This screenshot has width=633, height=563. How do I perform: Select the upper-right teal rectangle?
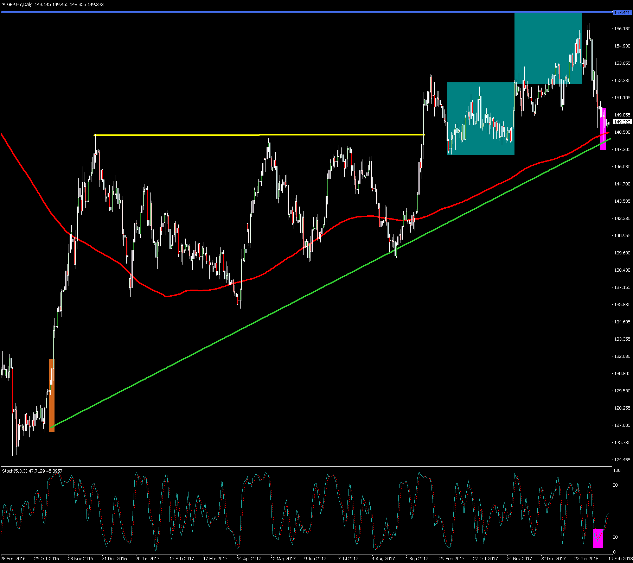click(548, 35)
